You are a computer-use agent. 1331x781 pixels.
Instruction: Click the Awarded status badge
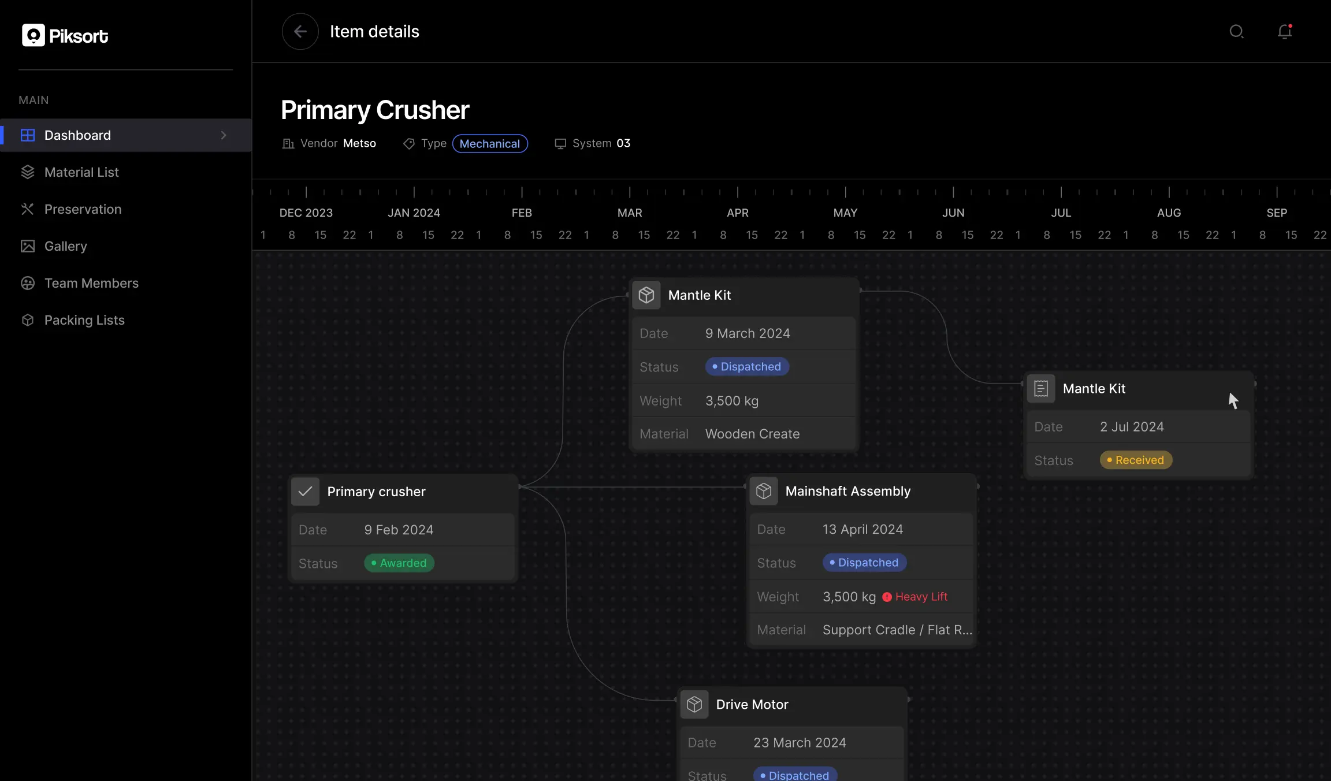click(399, 563)
